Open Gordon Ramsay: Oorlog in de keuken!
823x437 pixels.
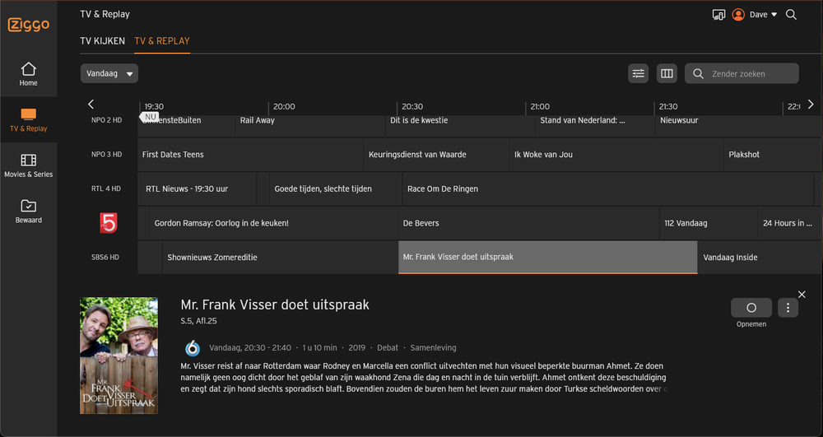pos(273,223)
